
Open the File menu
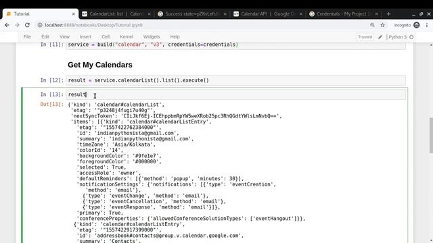(x=27, y=36)
